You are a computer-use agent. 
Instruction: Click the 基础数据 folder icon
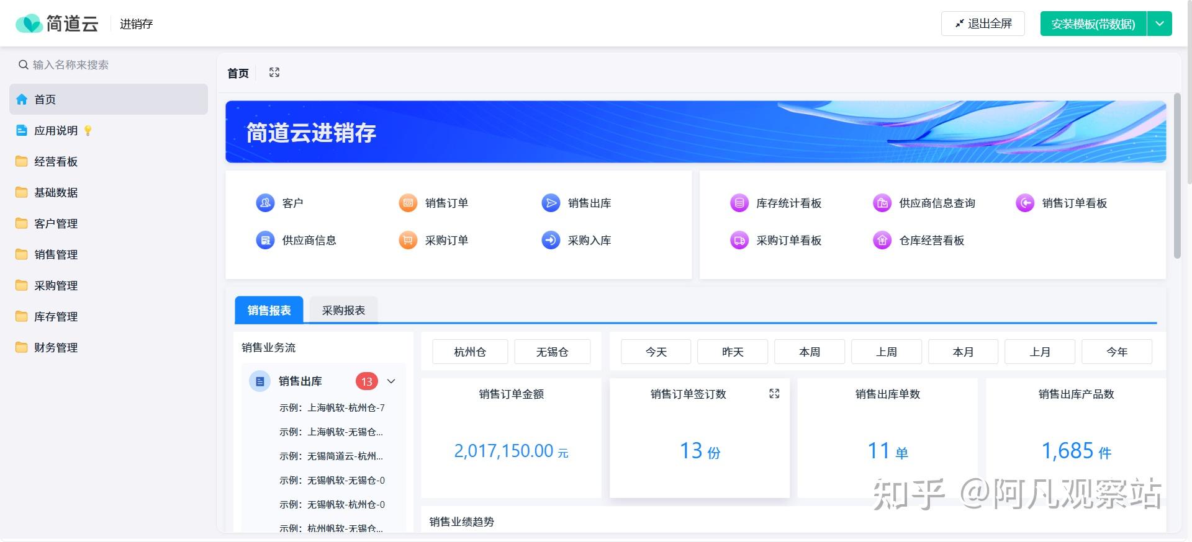[x=22, y=192]
